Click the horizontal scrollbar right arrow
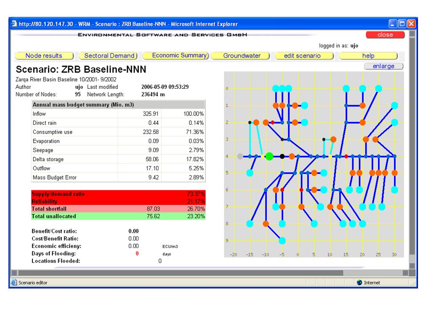This screenshot has height=320, width=426. 405,272
